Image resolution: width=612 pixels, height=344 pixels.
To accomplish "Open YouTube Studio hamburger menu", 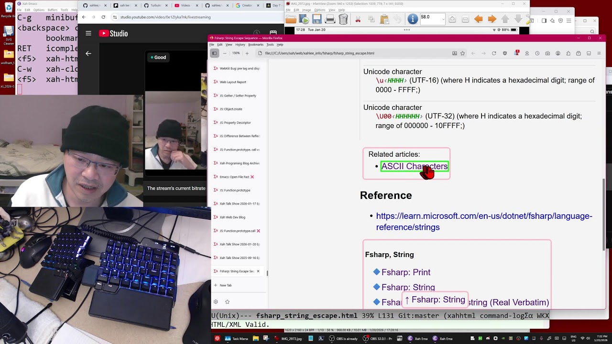I will point(88,33).
